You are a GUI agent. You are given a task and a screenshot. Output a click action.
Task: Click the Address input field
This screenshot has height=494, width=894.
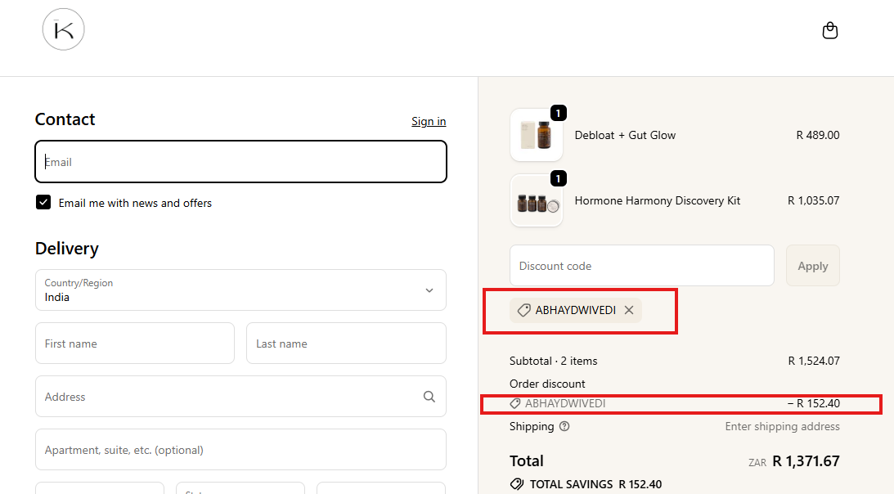coord(240,397)
